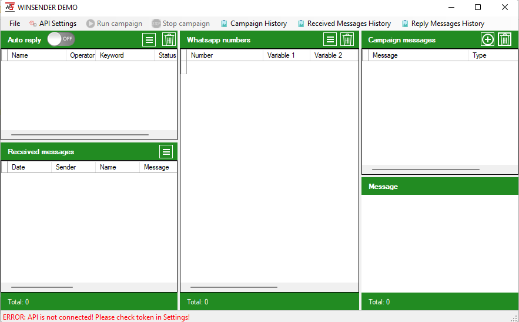Click the Auto reply trash icon

click(x=169, y=39)
